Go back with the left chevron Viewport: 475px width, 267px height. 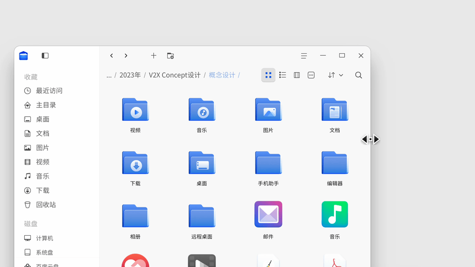(112, 56)
